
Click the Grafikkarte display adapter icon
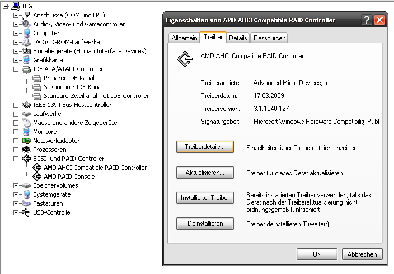tap(26, 60)
